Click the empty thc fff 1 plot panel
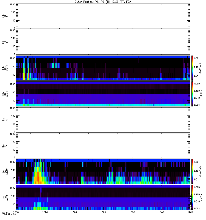Image resolution: width=206 pixels, height=220 pixels. tap(103, 120)
